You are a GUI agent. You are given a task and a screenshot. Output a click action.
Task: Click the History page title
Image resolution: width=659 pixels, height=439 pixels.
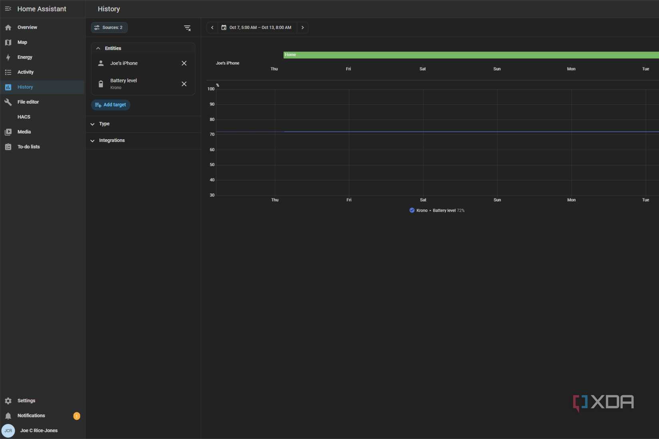click(109, 9)
